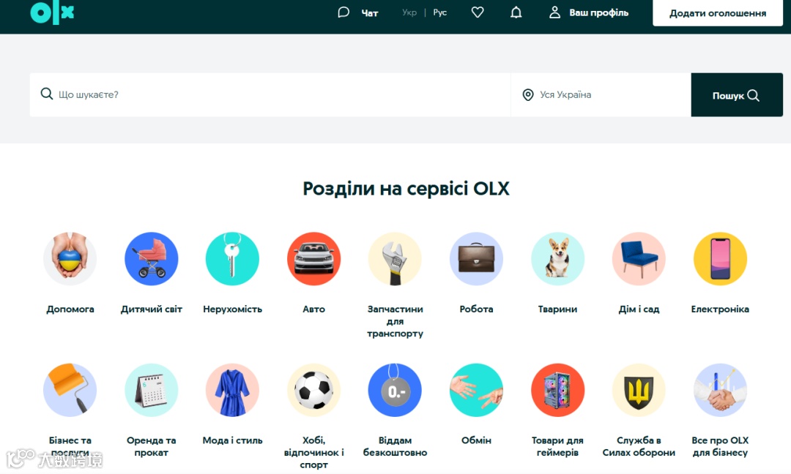Screen dimensions: 791x474
Task: Open Бізнес та послуги paint roller icon
Action: coord(70,390)
